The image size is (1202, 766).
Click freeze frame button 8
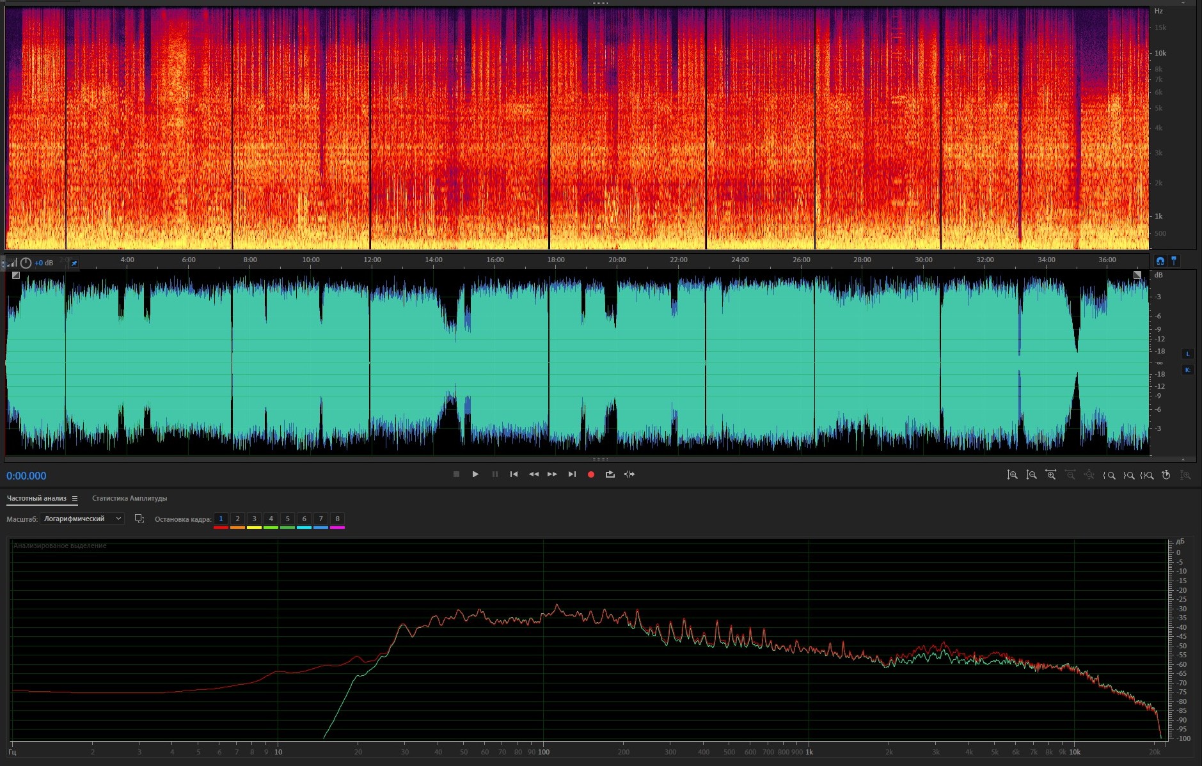pyautogui.click(x=337, y=519)
